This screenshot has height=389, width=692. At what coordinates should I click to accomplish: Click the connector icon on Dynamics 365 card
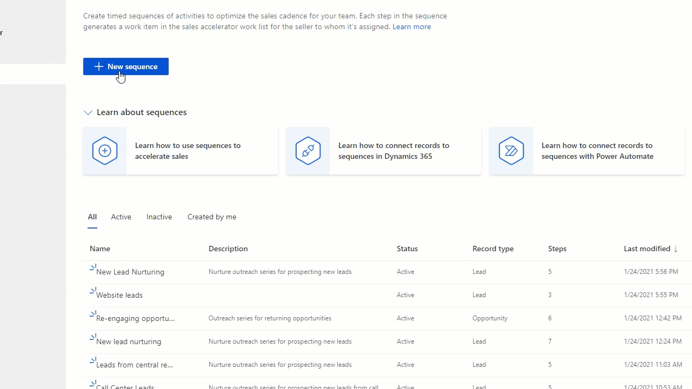pyautogui.click(x=308, y=151)
